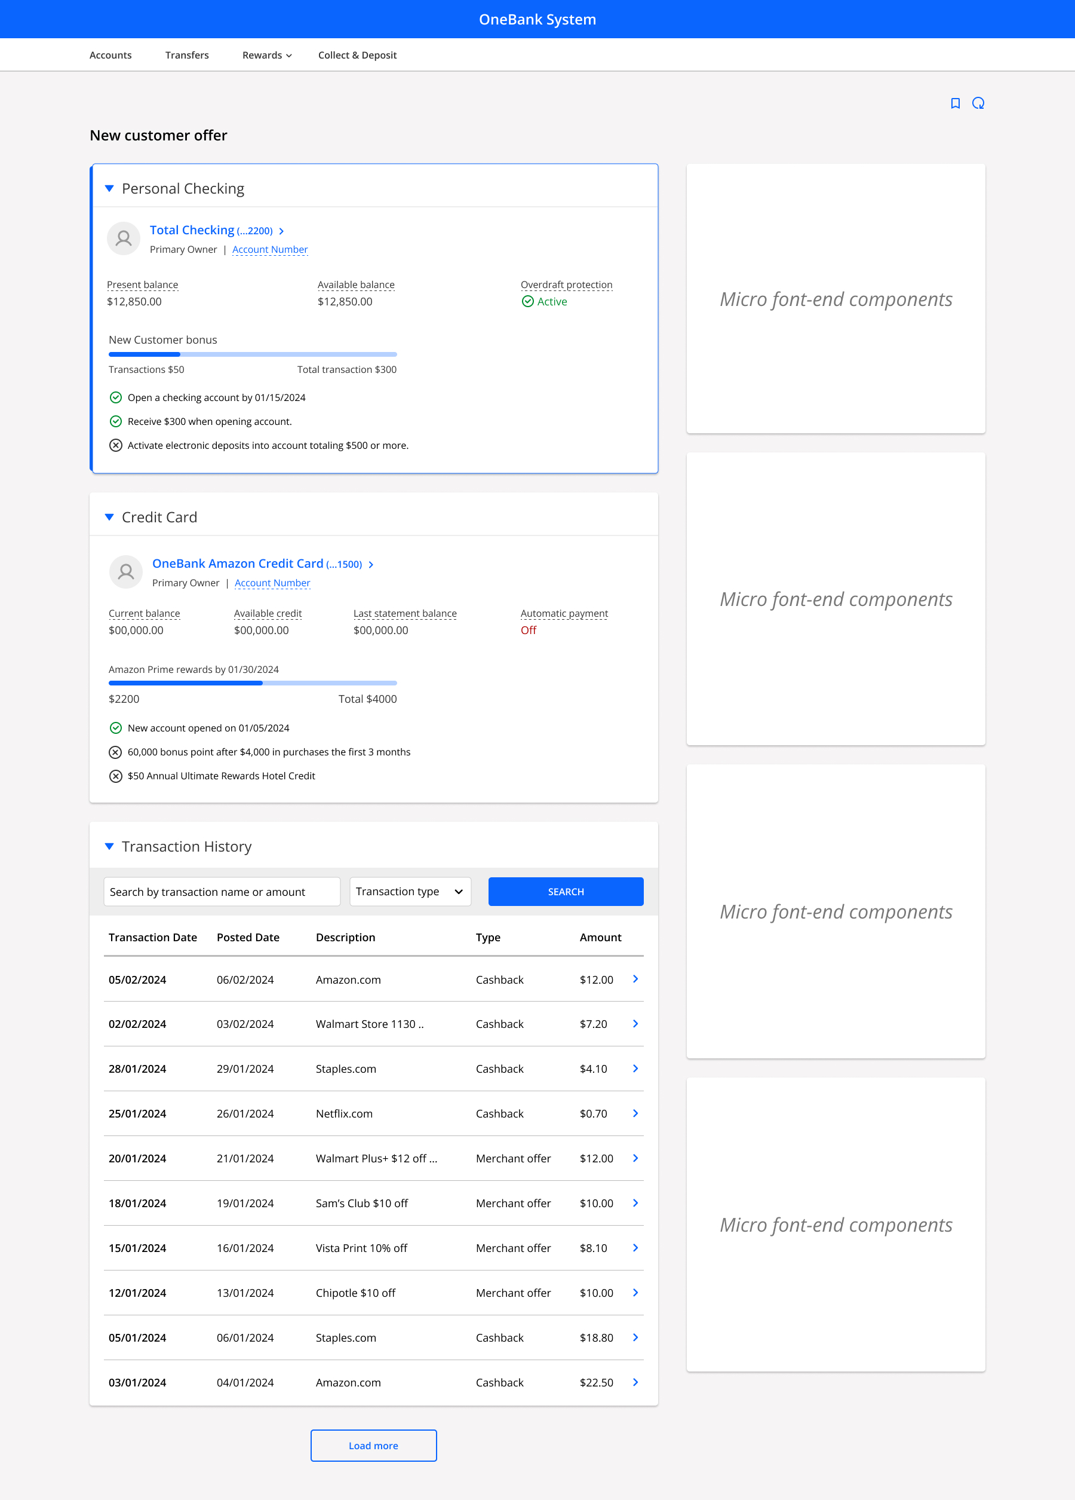Click the bookmark icon at top right
This screenshot has height=1500, width=1075.
click(x=955, y=103)
